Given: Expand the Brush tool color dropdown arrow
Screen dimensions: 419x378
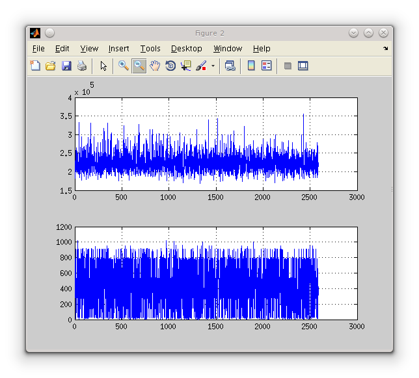Looking at the screenshot, I should 213,66.
